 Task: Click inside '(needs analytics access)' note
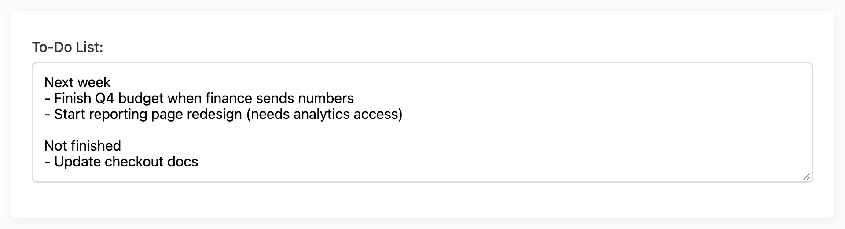[324, 114]
